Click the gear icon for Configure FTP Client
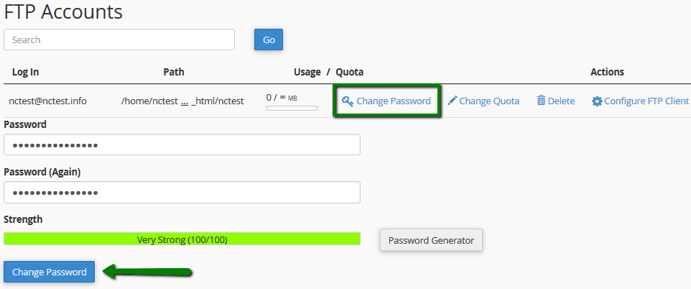691x289 pixels. [x=597, y=101]
